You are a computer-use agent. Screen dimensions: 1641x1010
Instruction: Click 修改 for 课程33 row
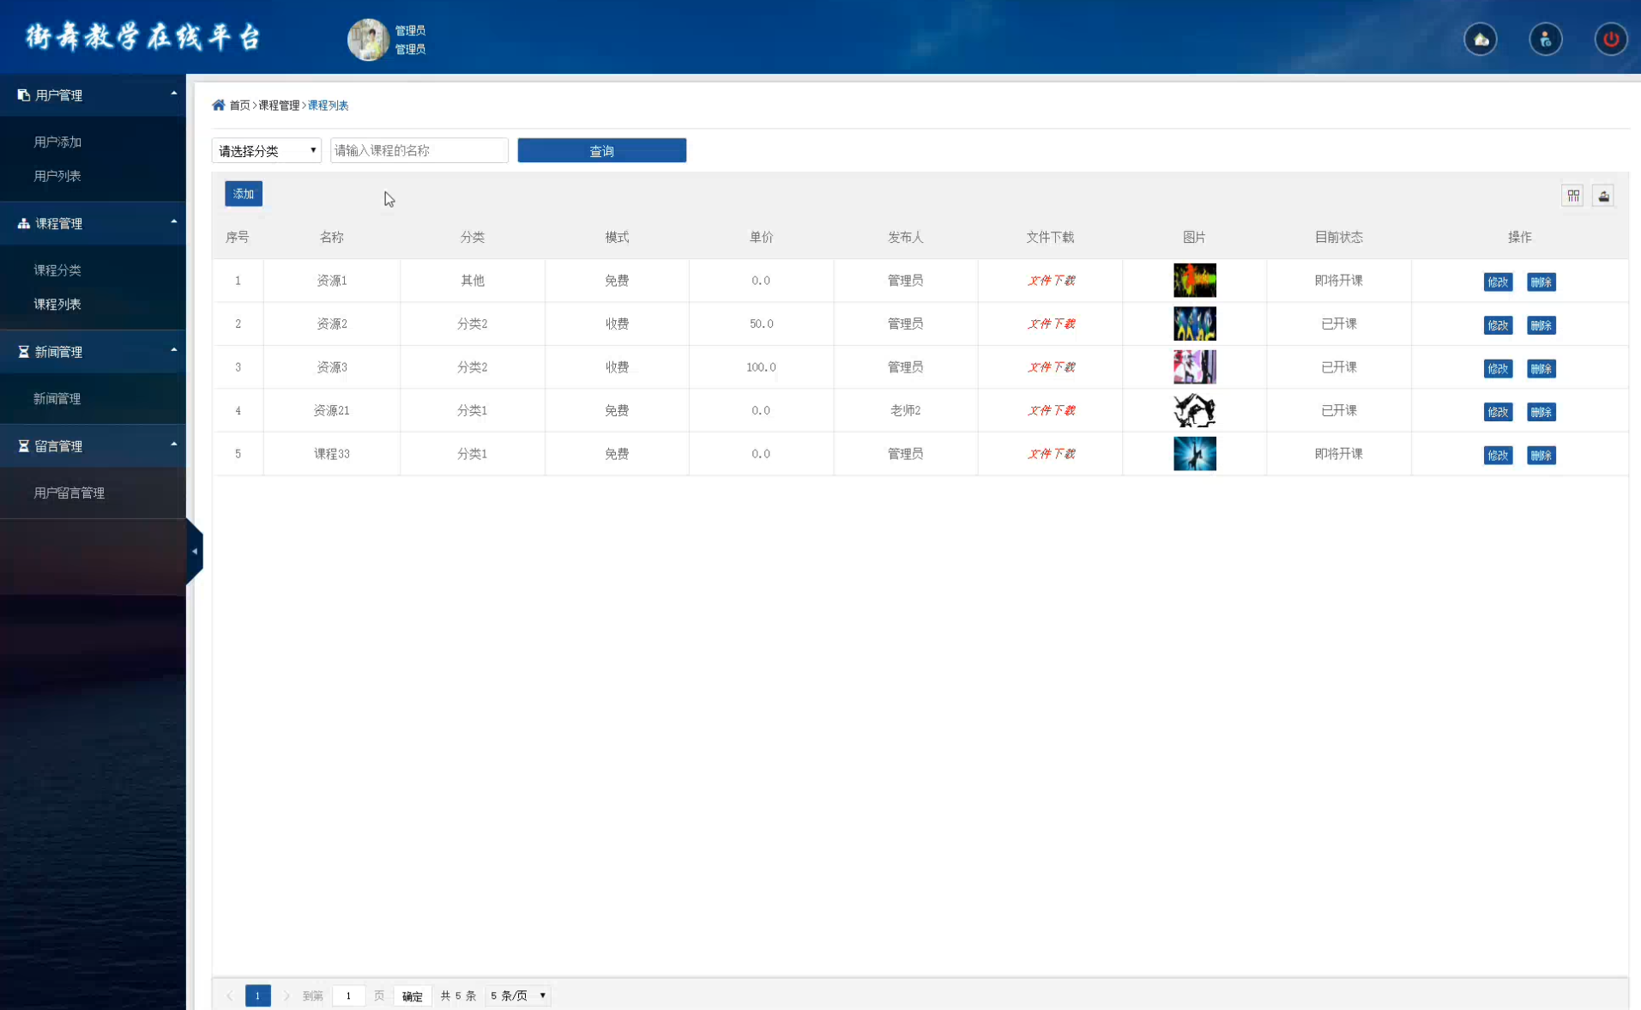coord(1498,455)
